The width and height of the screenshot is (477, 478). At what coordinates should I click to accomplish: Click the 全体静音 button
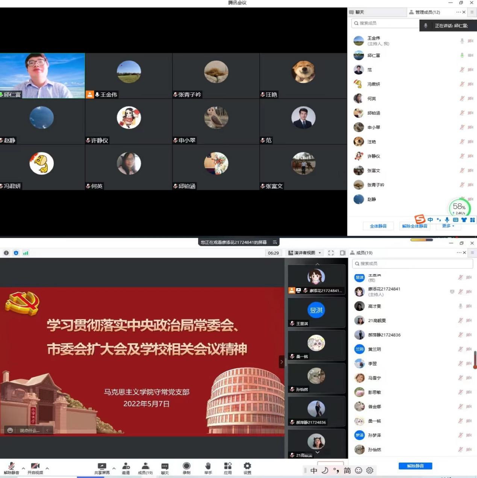[378, 226]
